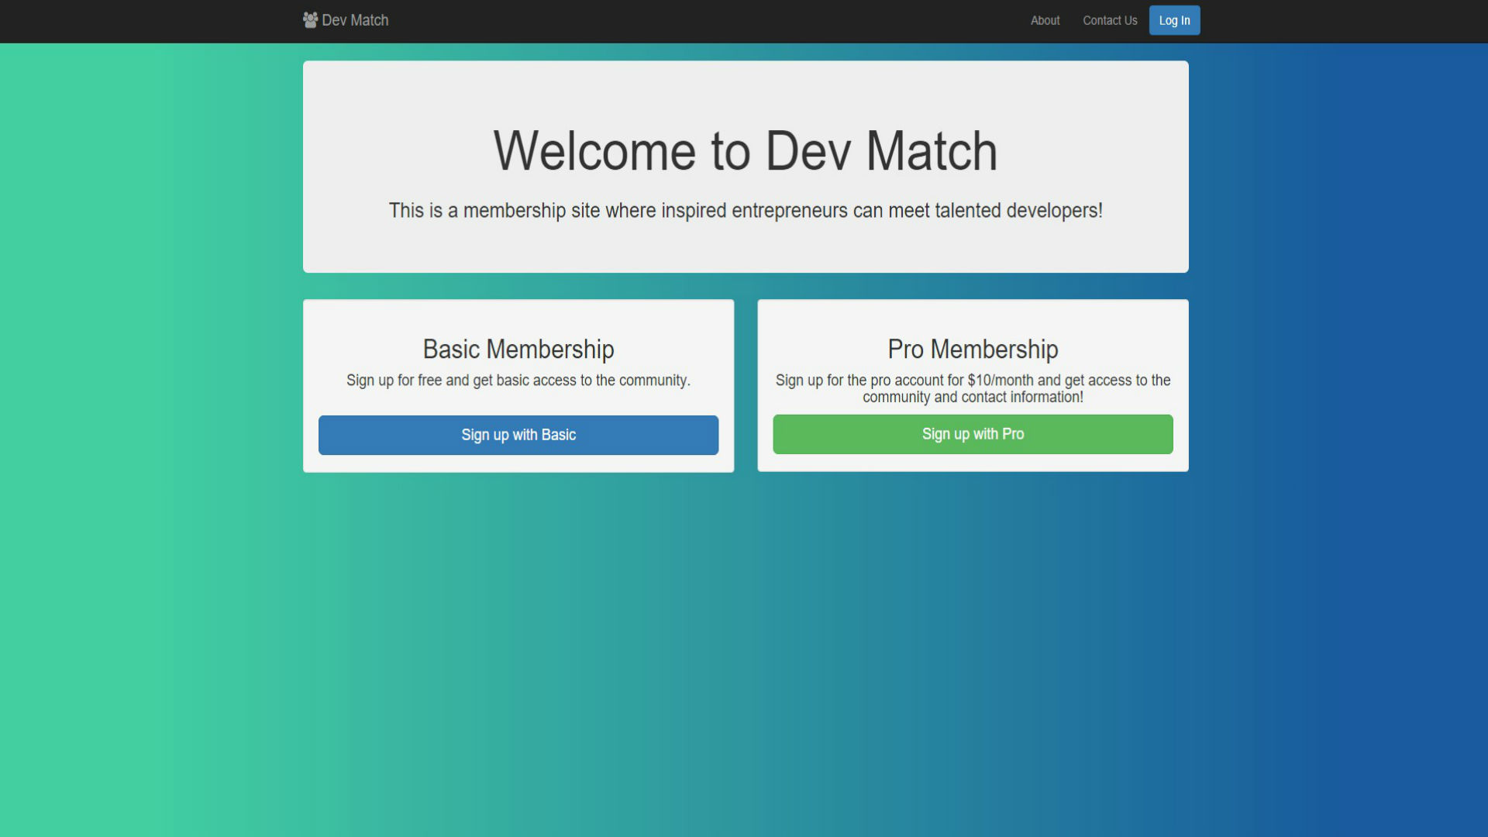Click the Welcome to Dev Match heading
The height and width of the screenshot is (837, 1488).
745,151
